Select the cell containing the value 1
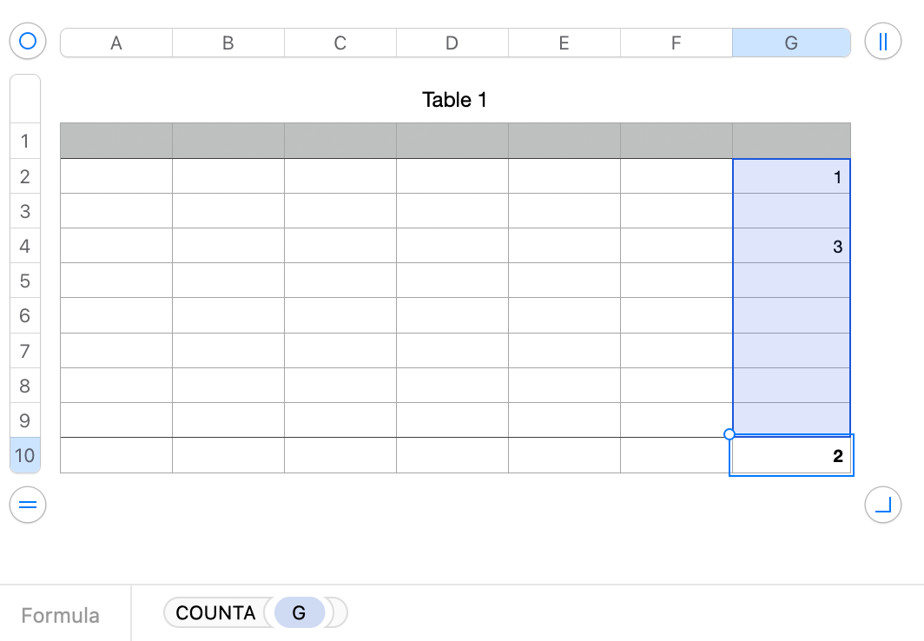The width and height of the screenshot is (924, 641). point(791,176)
